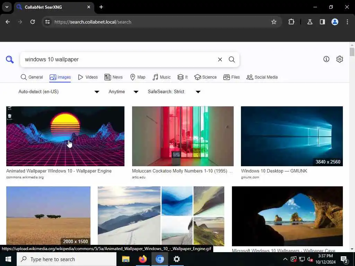The image size is (355, 266).
Task: Click the taskbar clock showing 3:37 PM
Action: click(326, 259)
